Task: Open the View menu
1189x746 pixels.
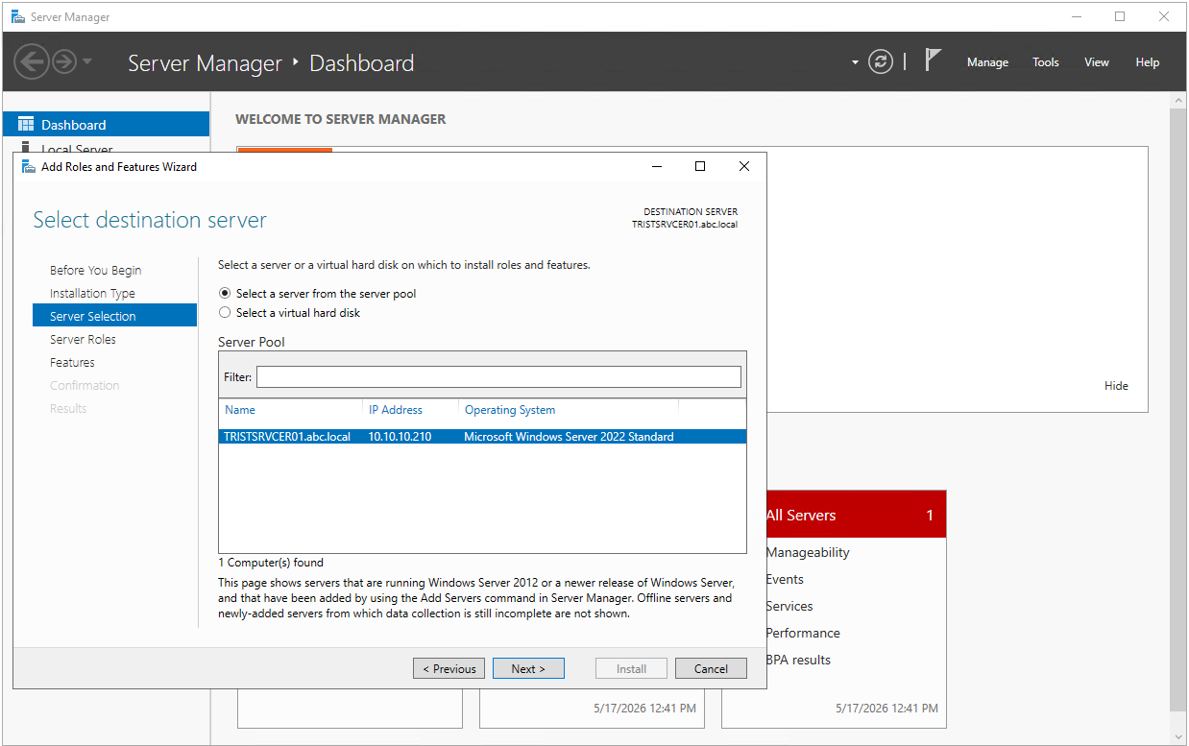Action: coord(1097,62)
